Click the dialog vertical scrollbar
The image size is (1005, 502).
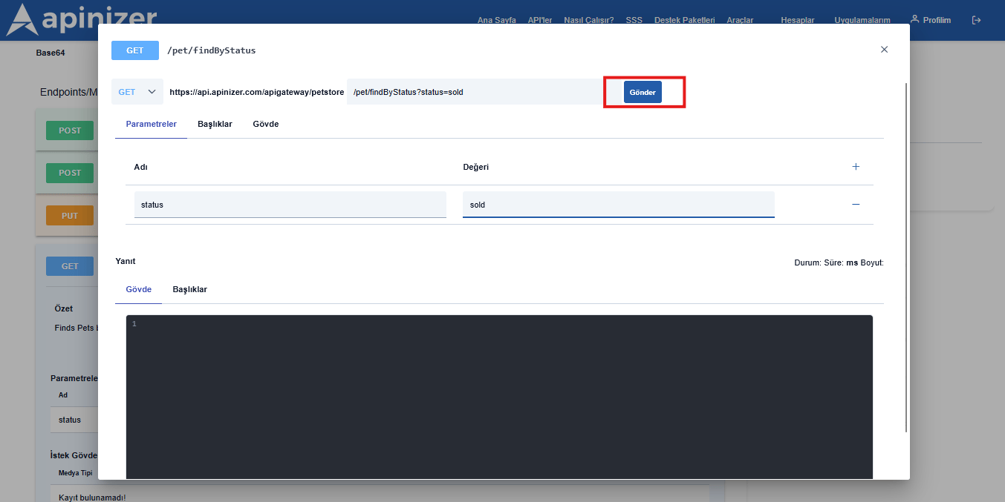click(x=906, y=257)
